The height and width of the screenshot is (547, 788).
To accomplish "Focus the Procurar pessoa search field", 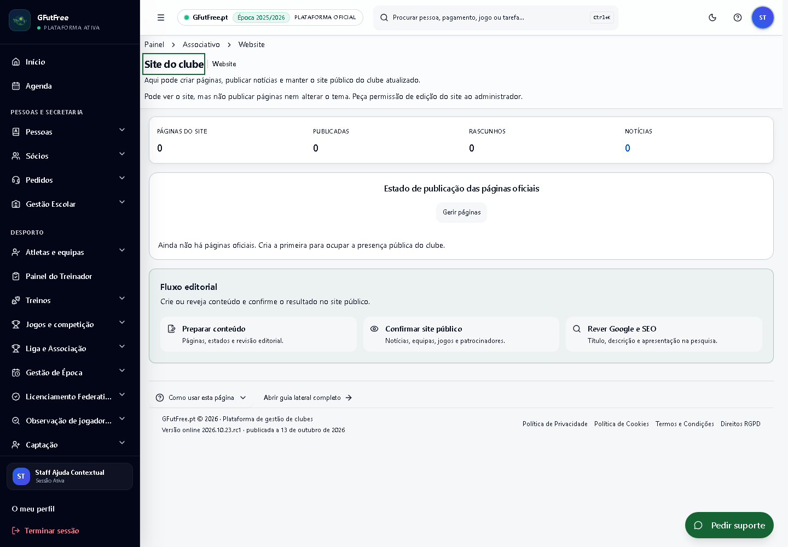I will tap(496, 18).
